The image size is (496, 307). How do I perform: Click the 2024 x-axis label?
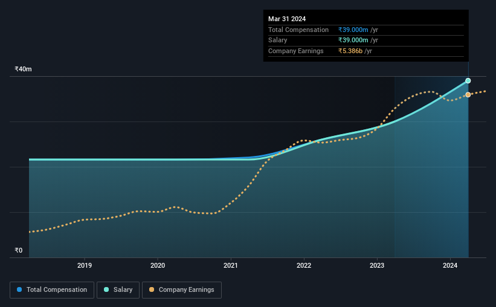coord(450,265)
